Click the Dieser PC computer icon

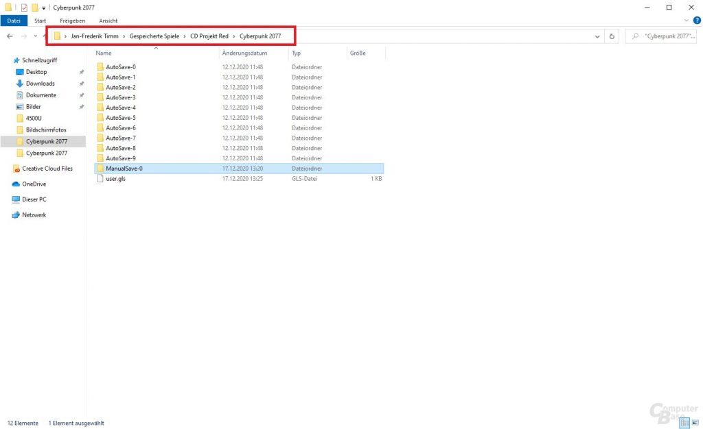point(16,199)
